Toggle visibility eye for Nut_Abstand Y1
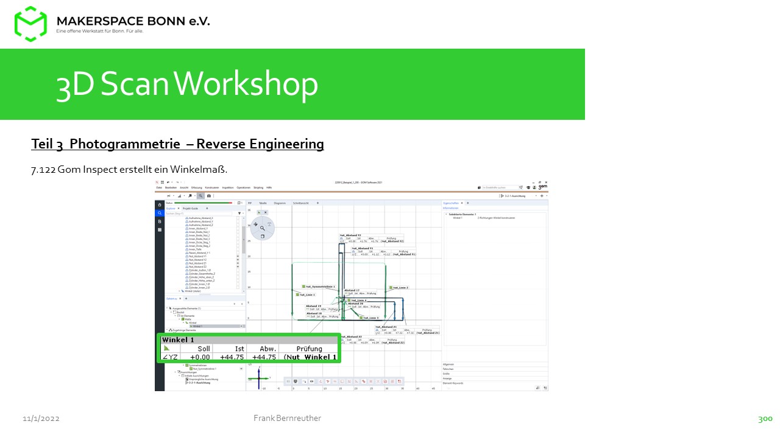The height and width of the screenshot is (438, 780). (x=238, y=256)
